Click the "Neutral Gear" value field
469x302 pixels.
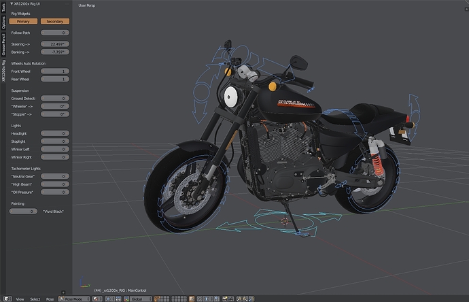(x=55, y=176)
